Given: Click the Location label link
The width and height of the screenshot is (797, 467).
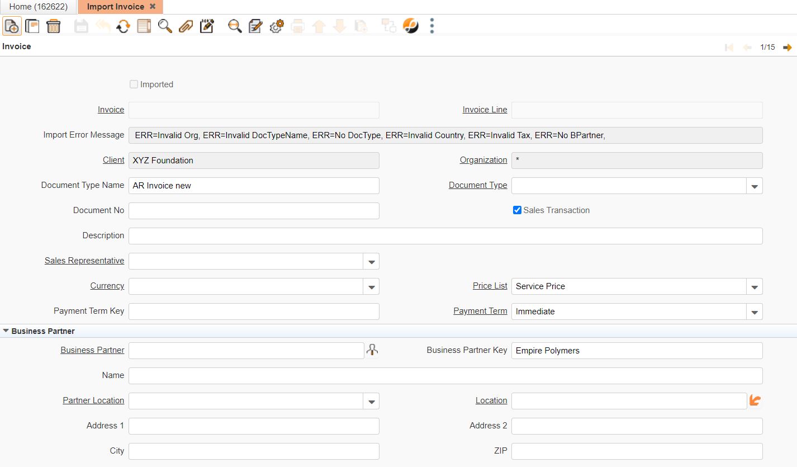Looking at the screenshot, I should pos(491,400).
